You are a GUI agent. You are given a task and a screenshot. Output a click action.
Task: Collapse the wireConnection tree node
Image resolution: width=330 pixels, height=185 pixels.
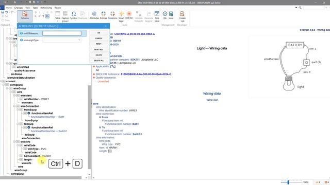coord(14,106)
